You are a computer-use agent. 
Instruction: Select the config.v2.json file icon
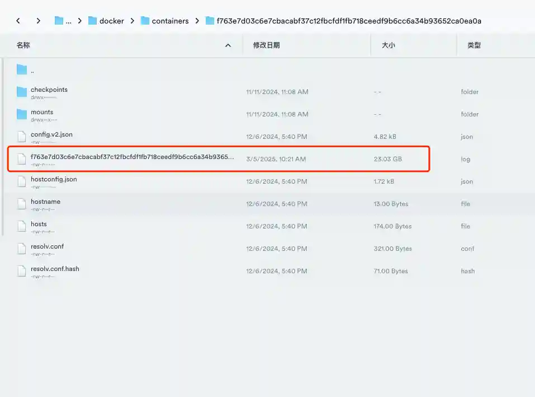22,137
